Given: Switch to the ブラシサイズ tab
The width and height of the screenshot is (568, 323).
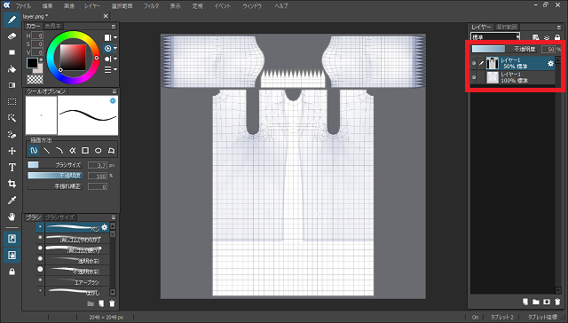Looking at the screenshot, I should pyautogui.click(x=59, y=217).
